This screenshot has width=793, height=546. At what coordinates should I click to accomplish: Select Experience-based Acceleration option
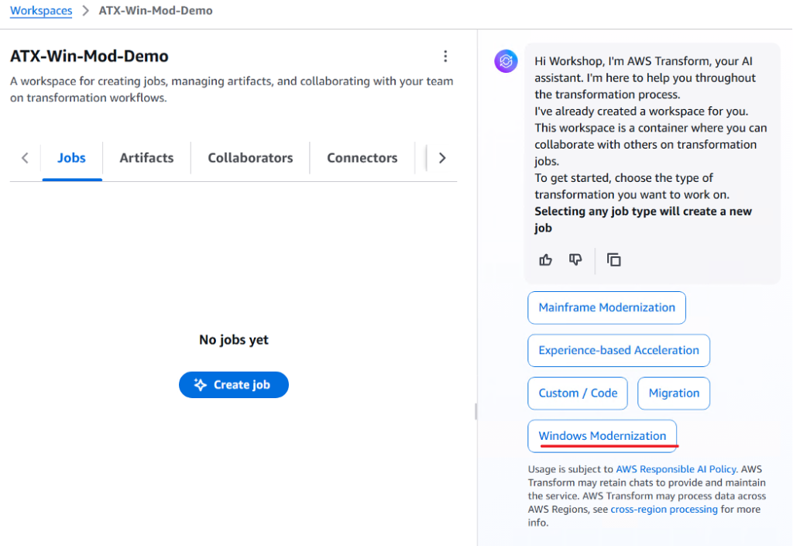(x=618, y=350)
